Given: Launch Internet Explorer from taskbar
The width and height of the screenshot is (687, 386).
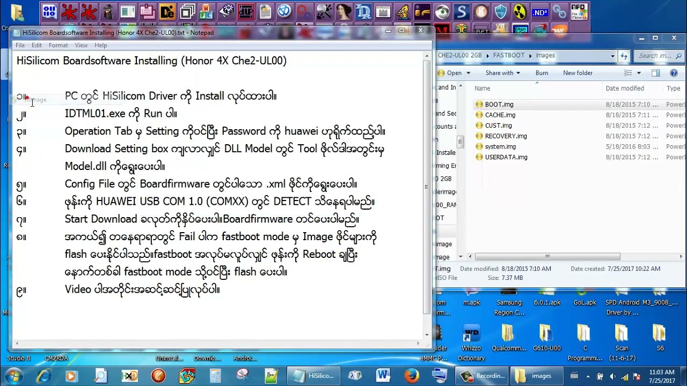Looking at the screenshot, I should point(43,376).
